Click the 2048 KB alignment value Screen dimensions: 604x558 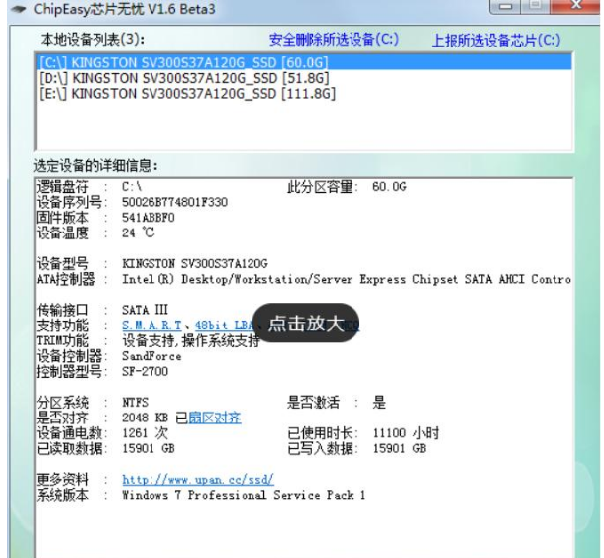[145, 418]
